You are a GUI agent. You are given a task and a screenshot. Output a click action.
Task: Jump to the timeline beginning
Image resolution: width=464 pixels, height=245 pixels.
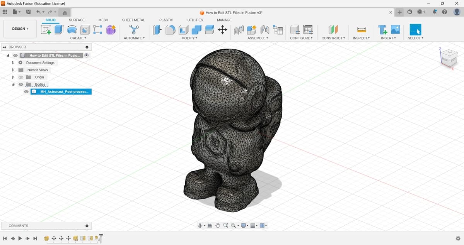pyautogui.click(x=5, y=238)
